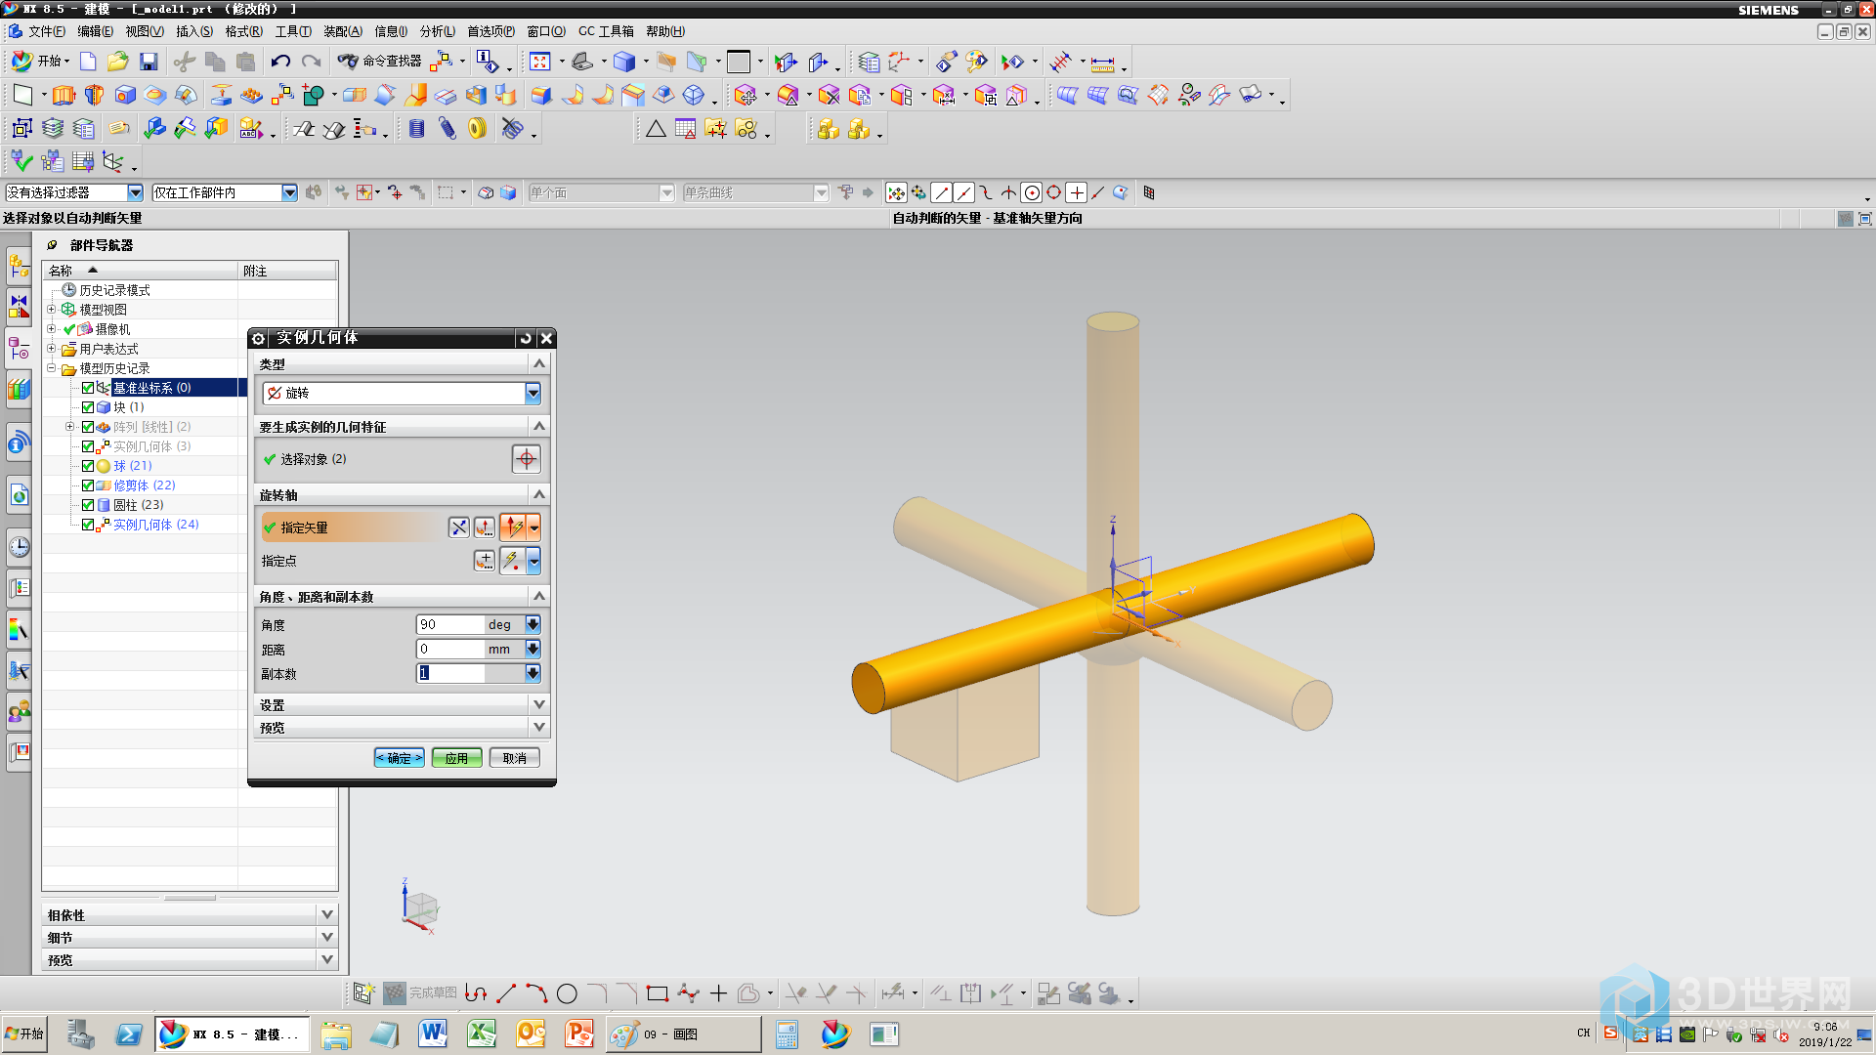Screen dimensions: 1876x1055
Task: Click the Fit view icon in toolbar
Action: pyautogui.click(x=540, y=62)
